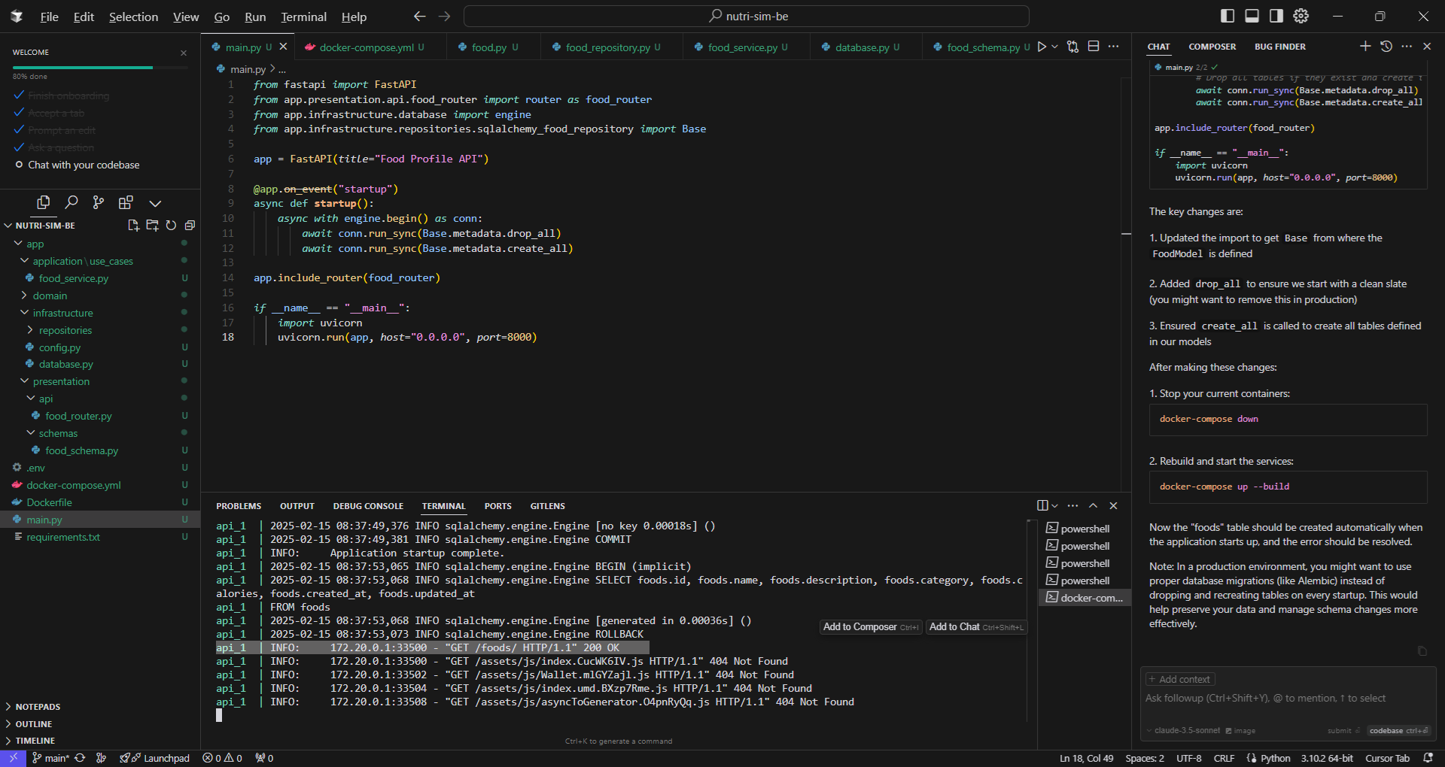Collapse the presentation folder

pos(24,381)
